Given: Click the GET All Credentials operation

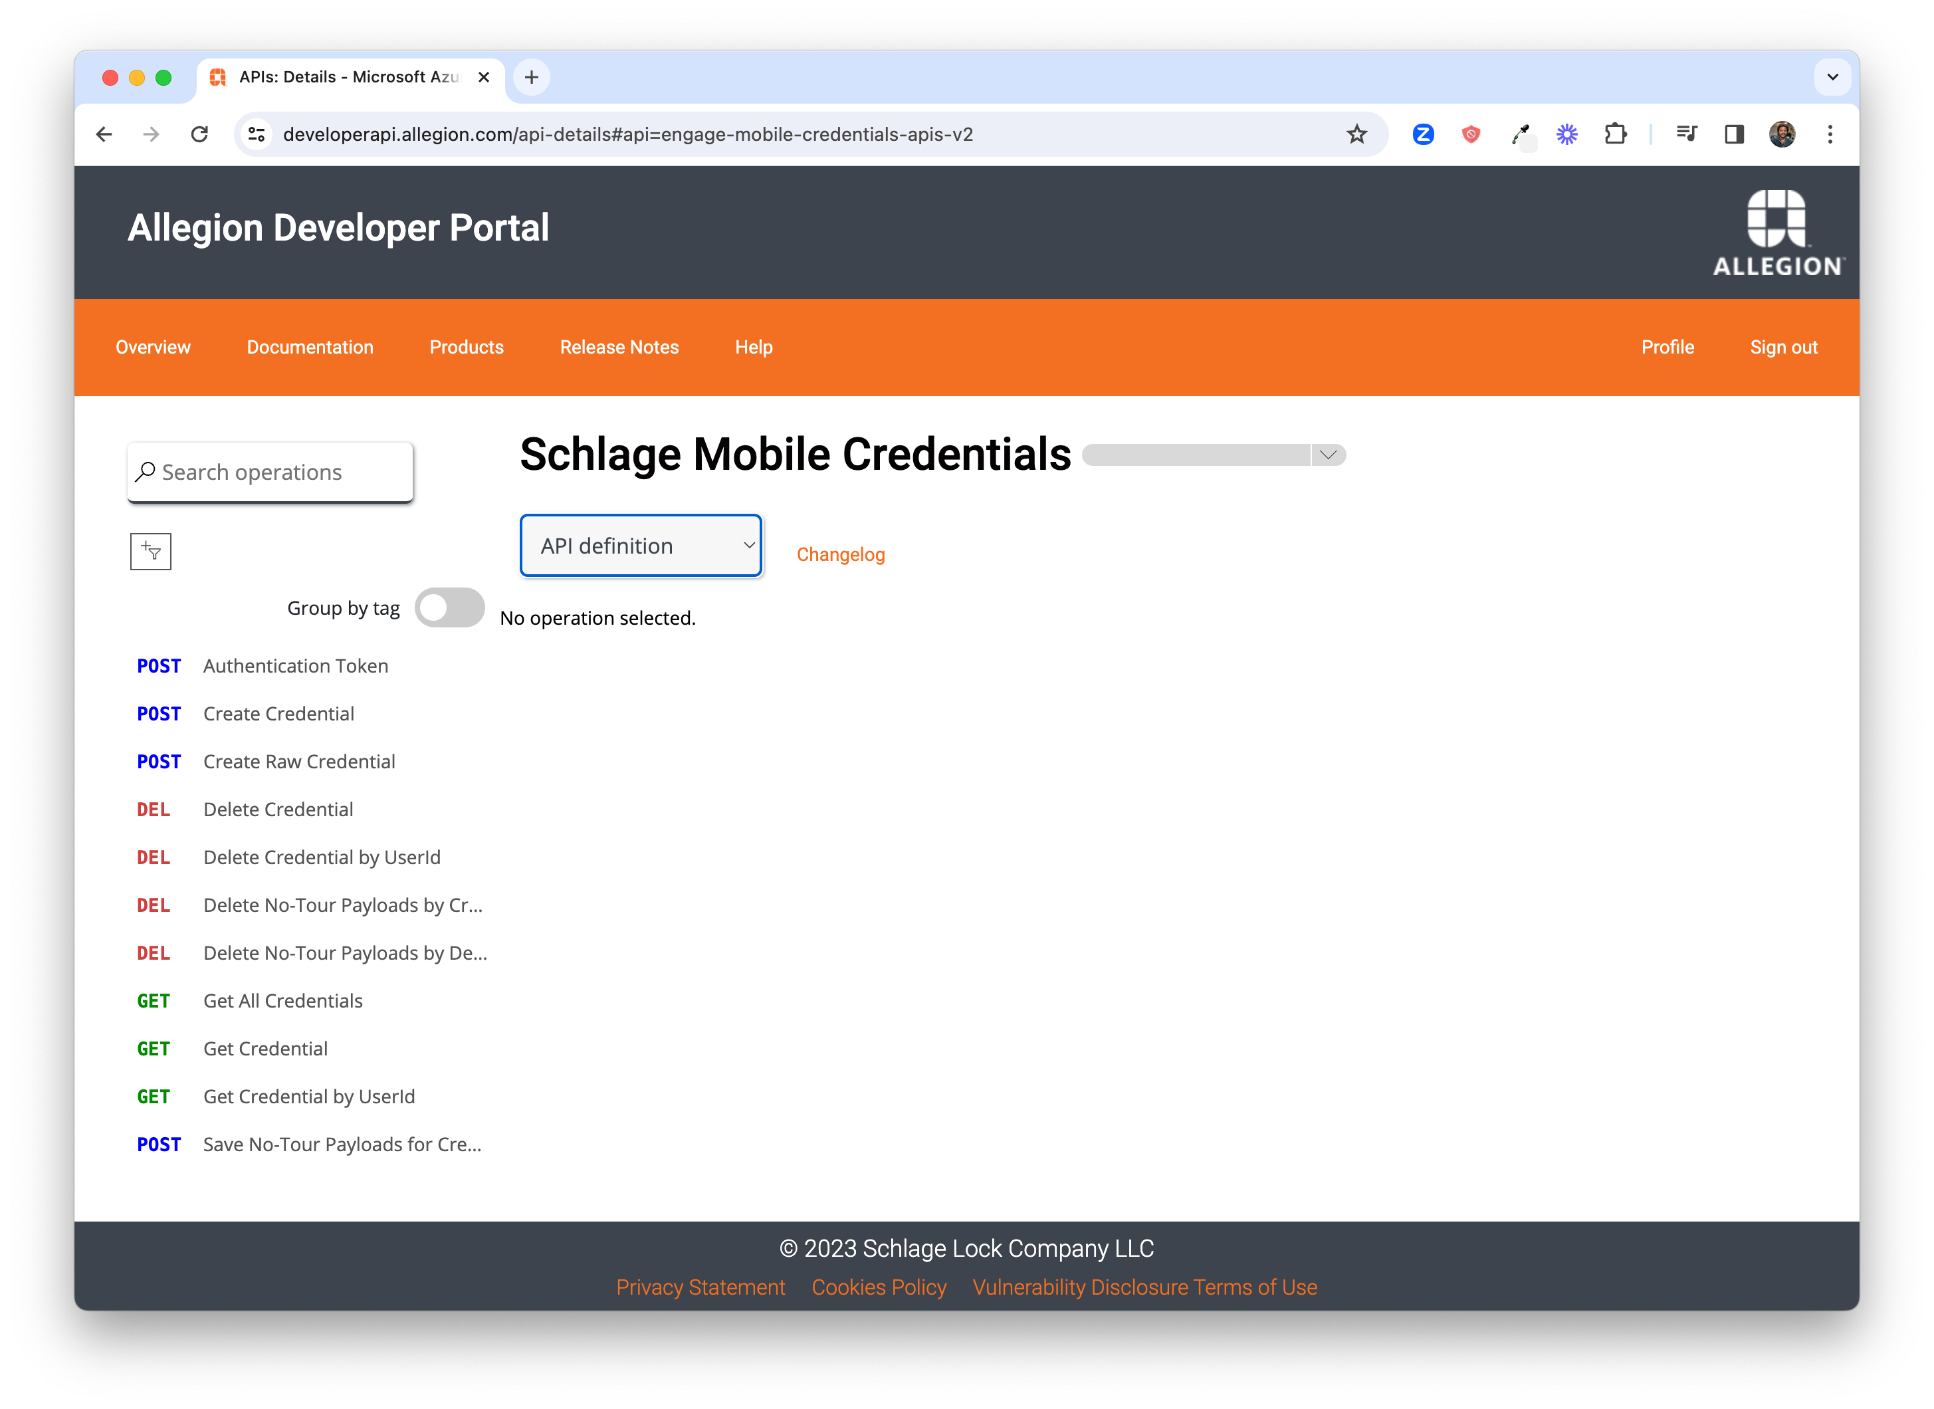Looking at the screenshot, I should tap(284, 1000).
